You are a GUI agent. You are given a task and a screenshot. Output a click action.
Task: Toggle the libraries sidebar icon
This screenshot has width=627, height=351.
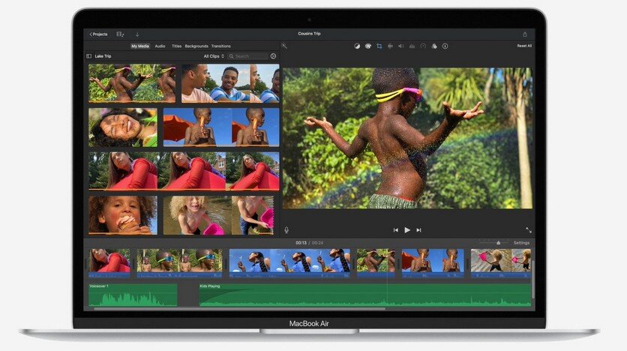coord(89,56)
